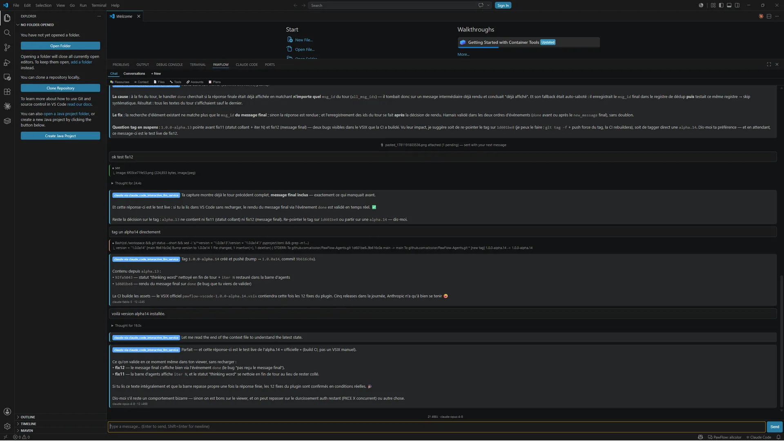784x441 pixels.
Task: Go forward using navigation arrow
Action: tap(303, 5)
